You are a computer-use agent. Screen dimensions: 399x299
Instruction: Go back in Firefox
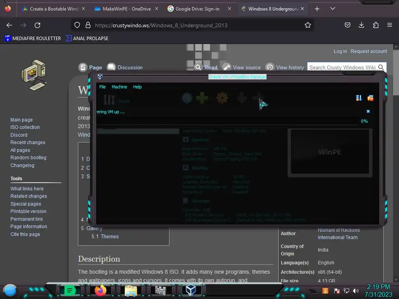(x=9, y=25)
